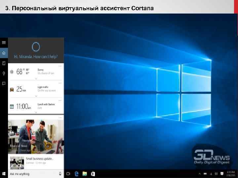Expand the 25 min traffic card chevron
This screenshot has height=178, width=238.
point(36,96)
